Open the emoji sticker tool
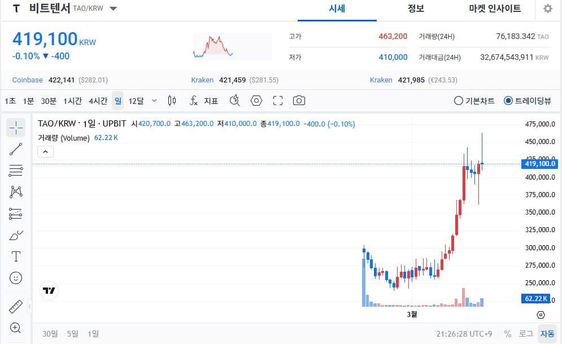 pyautogui.click(x=16, y=278)
